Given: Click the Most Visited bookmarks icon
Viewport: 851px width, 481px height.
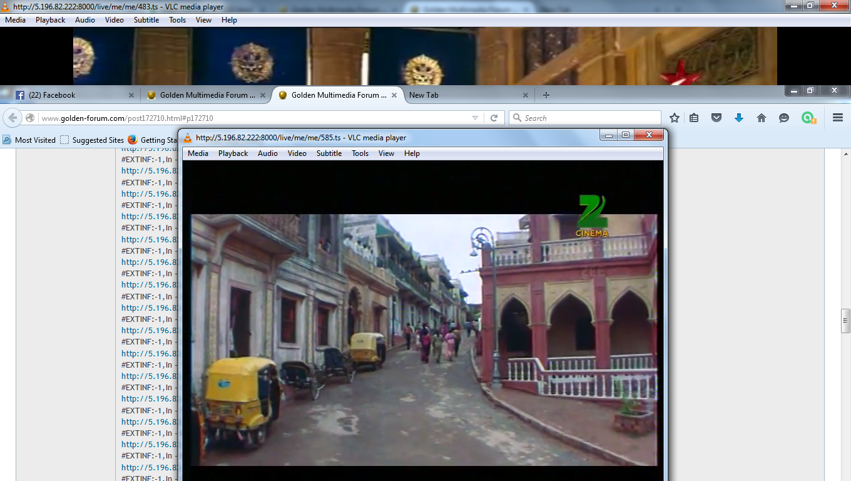Looking at the screenshot, I should [7, 140].
